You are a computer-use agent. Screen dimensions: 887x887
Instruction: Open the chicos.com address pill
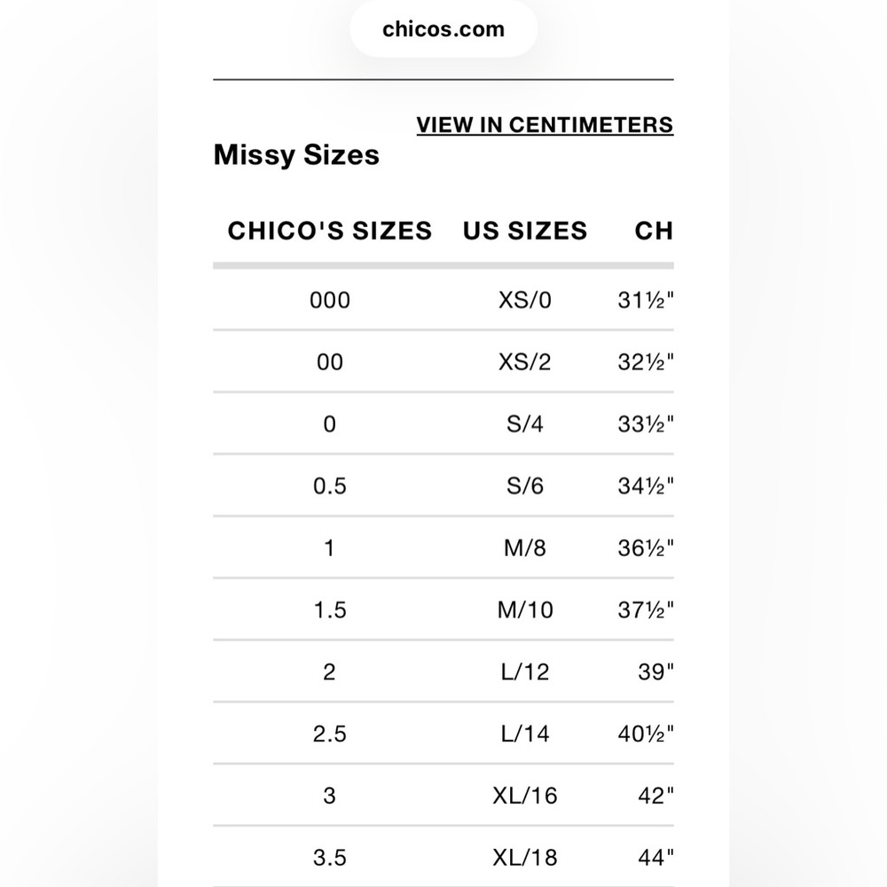click(443, 29)
